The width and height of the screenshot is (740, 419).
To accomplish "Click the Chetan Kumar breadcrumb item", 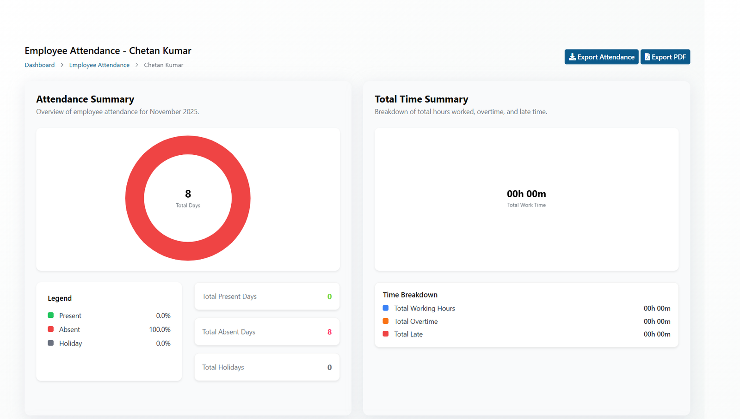I will click(x=164, y=65).
